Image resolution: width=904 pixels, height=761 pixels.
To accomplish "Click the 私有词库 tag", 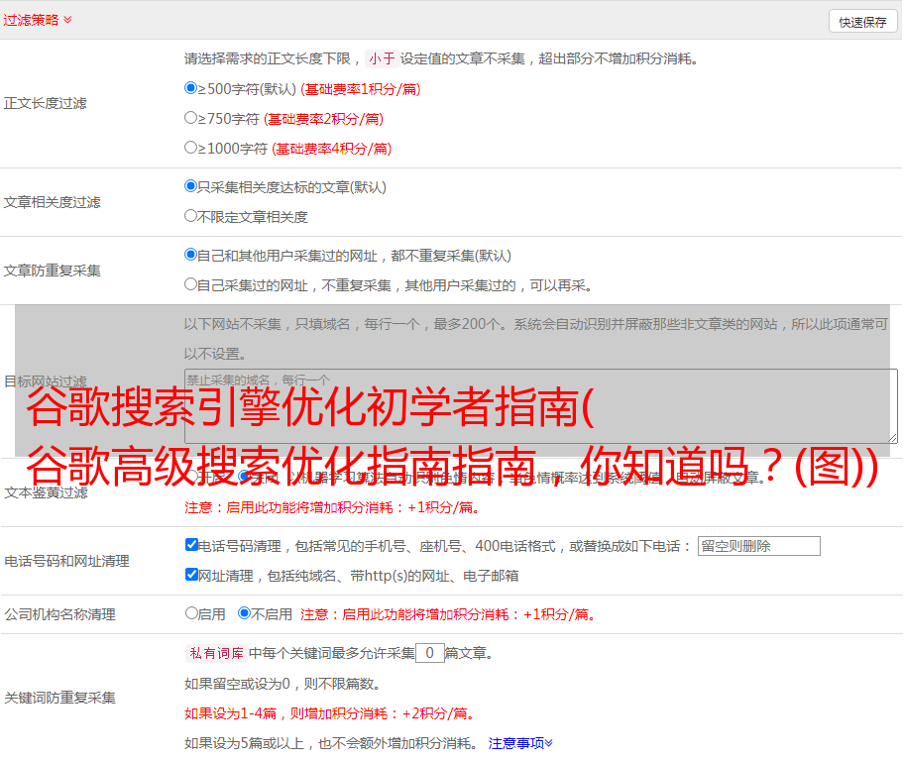I will 217,653.
